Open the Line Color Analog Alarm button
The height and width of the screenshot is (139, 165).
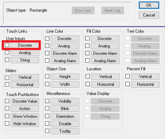coord(65,61)
